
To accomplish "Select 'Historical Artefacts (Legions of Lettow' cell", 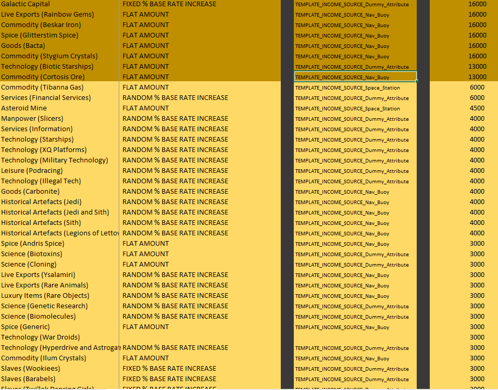I will click(59, 233).
